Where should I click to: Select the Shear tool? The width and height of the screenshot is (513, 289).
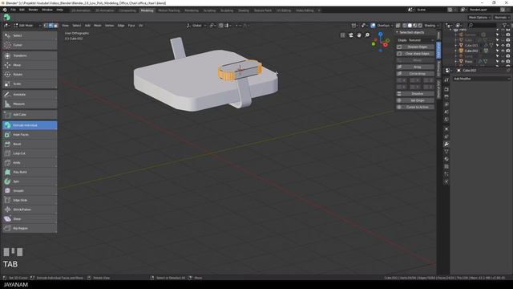point(30,219)
